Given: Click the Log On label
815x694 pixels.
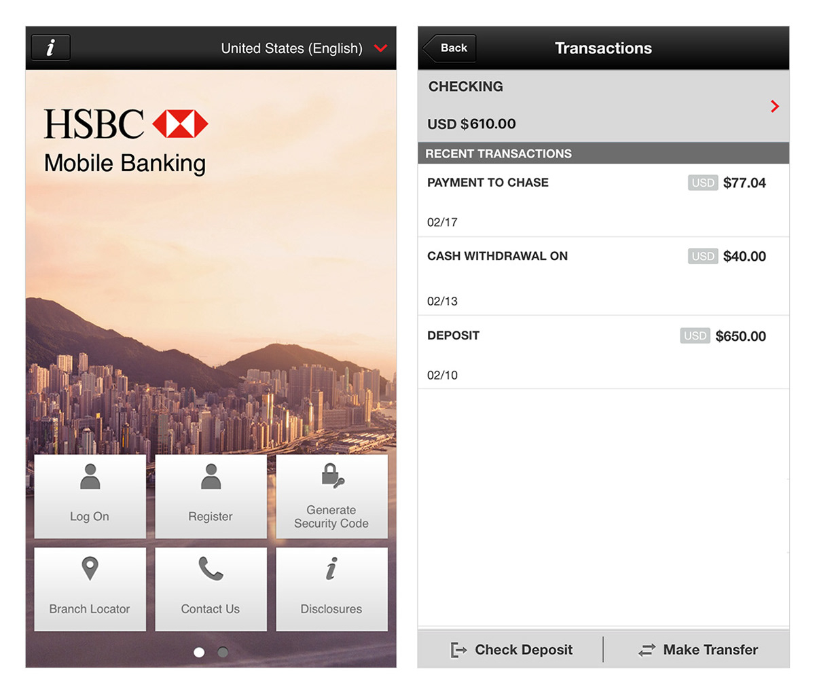Looking at the screenshot, I should (90, 516).
